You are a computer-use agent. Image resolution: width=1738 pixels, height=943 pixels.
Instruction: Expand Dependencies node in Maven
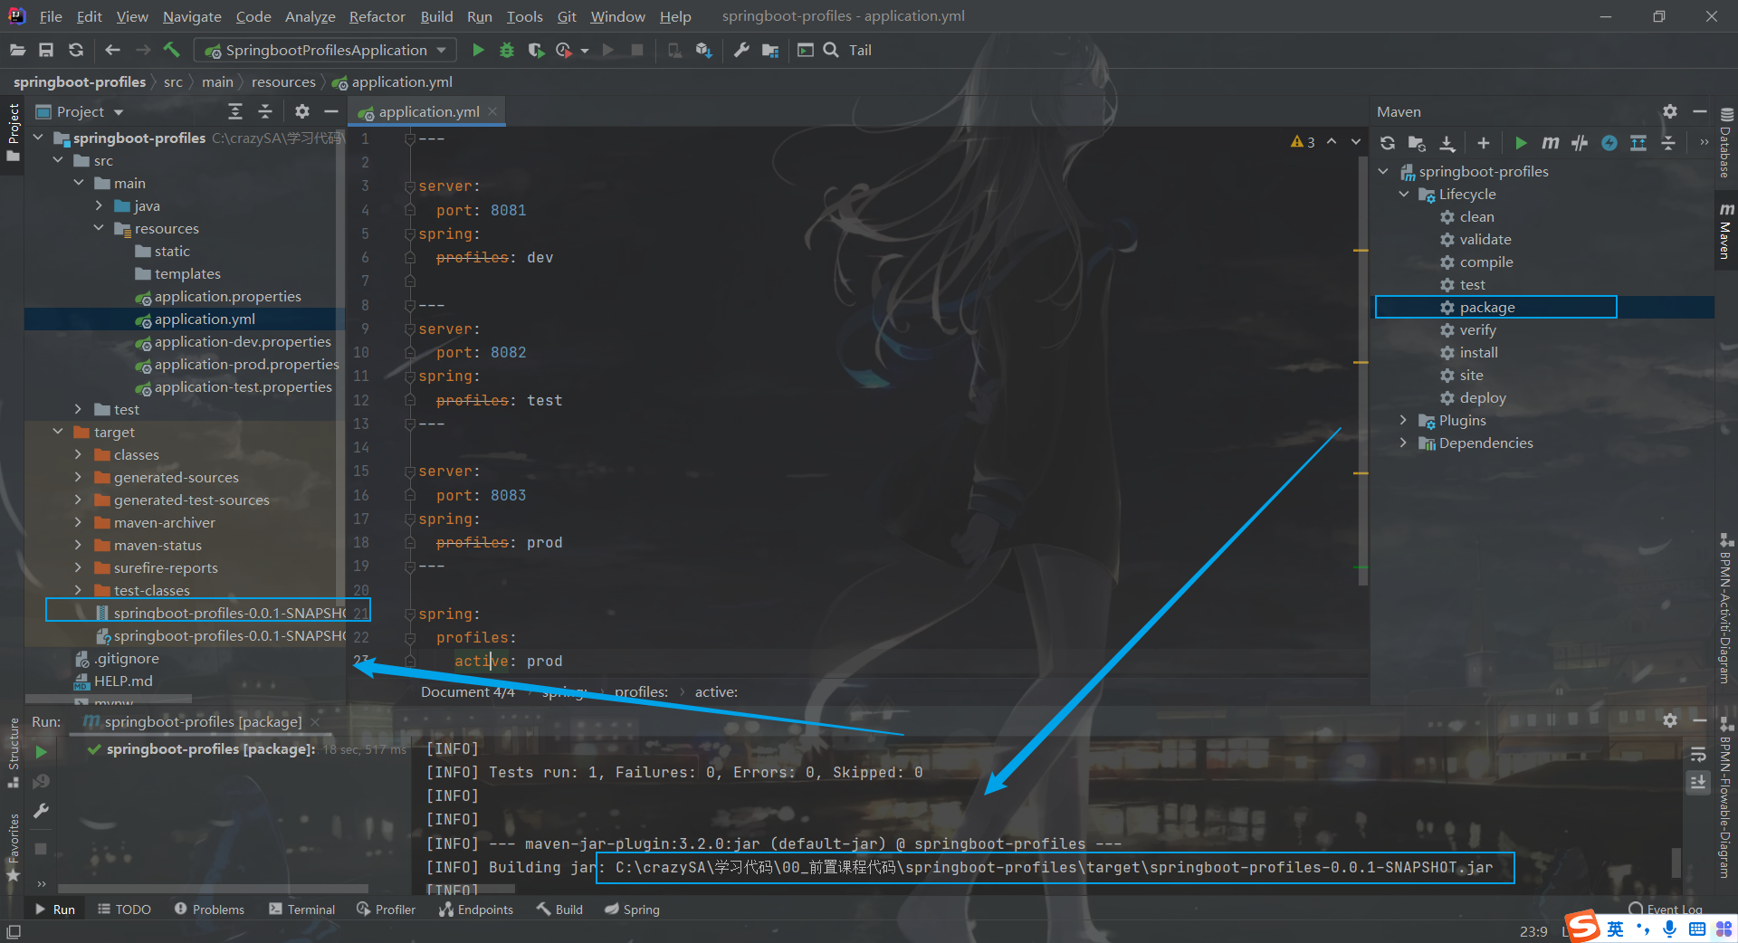[1404, 443]
